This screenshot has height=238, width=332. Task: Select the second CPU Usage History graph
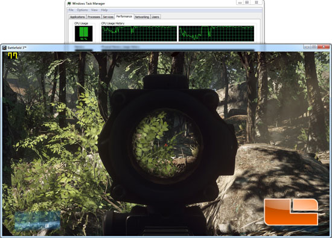pyautogui.click(x=216, y=33)
